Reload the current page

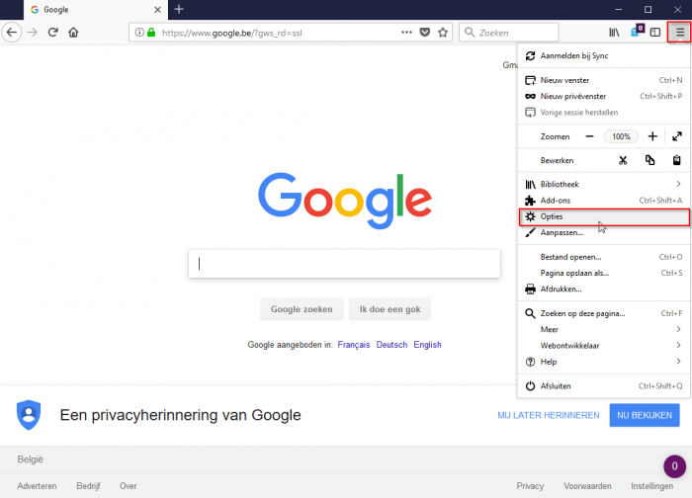coord(53,33)
